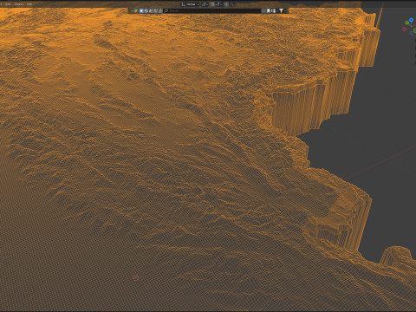Select the highlighted blue filter icon

click(141, 10)
